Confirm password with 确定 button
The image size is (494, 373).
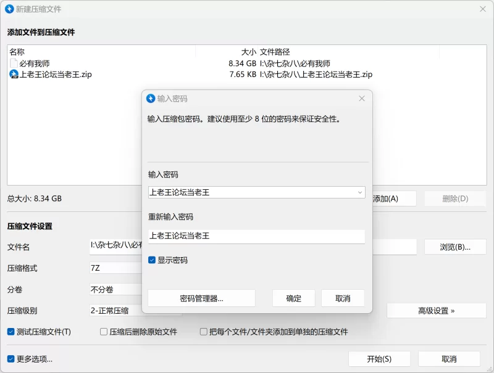(294, 298)
